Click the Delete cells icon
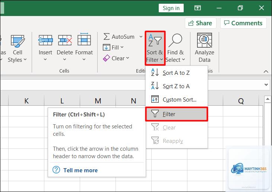The height and width of the screenshot is (192, 272). click(65, 40)
